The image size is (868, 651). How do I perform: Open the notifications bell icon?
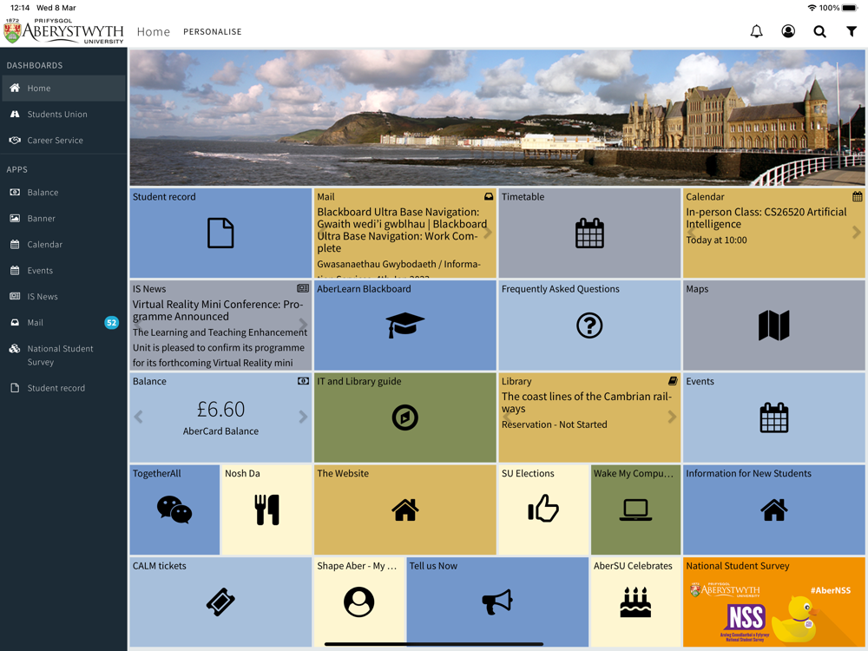756,31
